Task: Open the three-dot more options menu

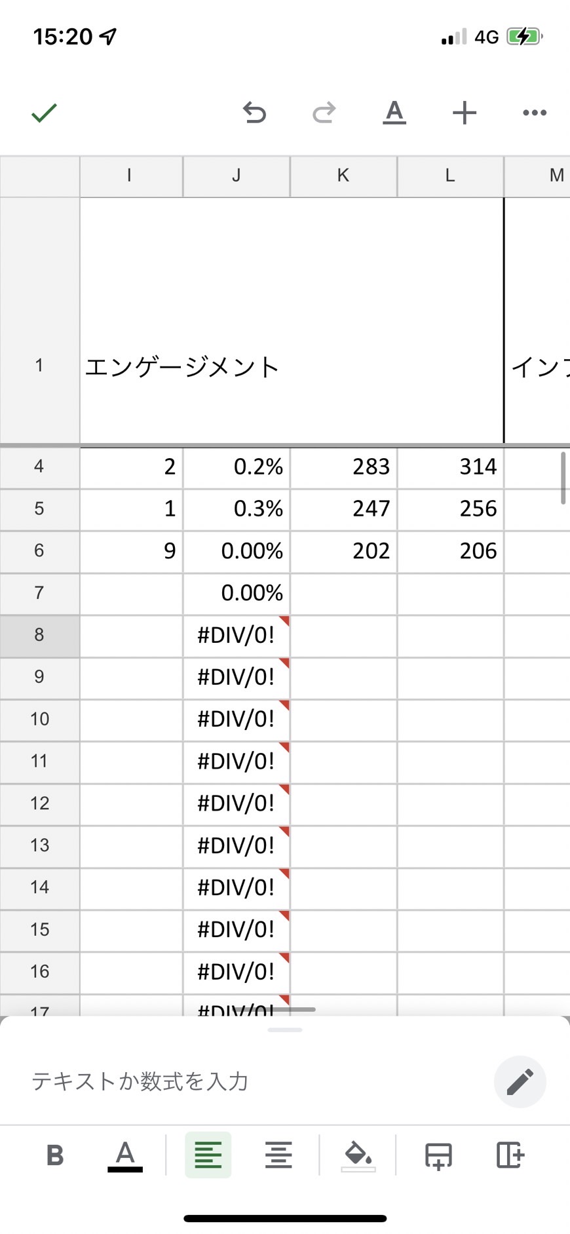Action: point(535,113)
